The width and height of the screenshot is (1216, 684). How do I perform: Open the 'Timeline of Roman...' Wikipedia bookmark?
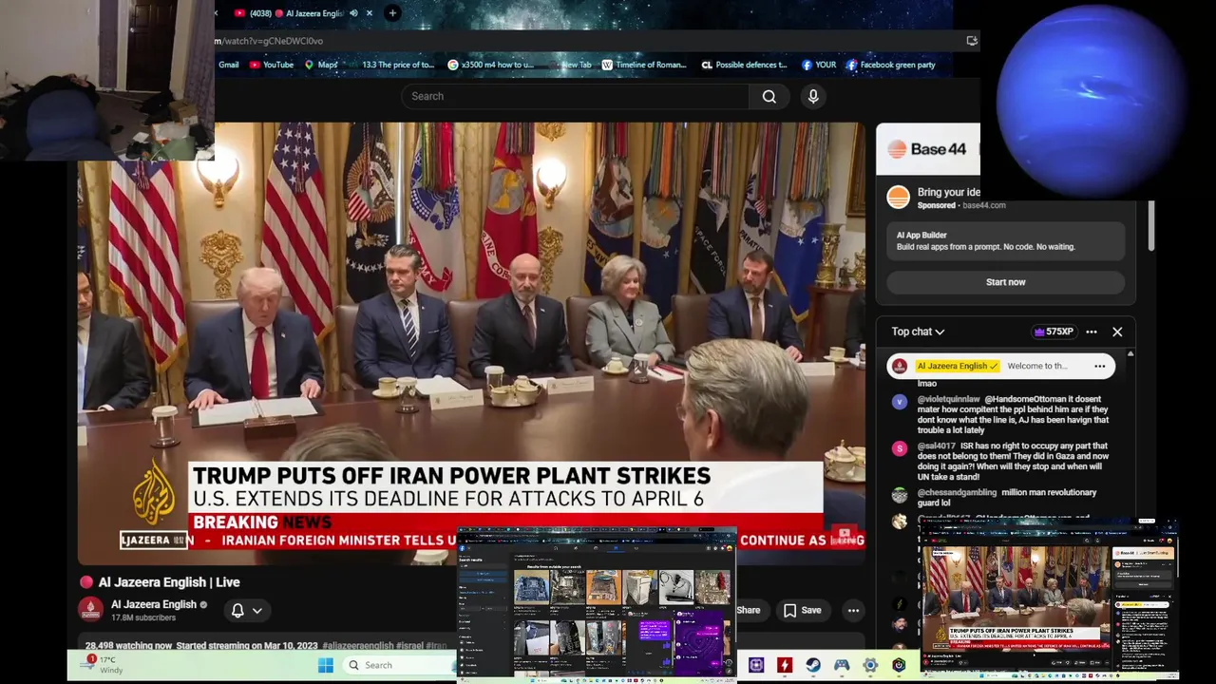[x=642, y=65]
